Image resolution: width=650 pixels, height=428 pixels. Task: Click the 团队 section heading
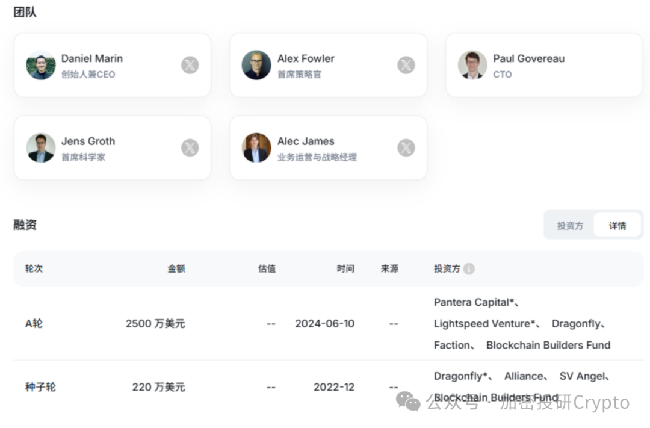coord(25,12)
